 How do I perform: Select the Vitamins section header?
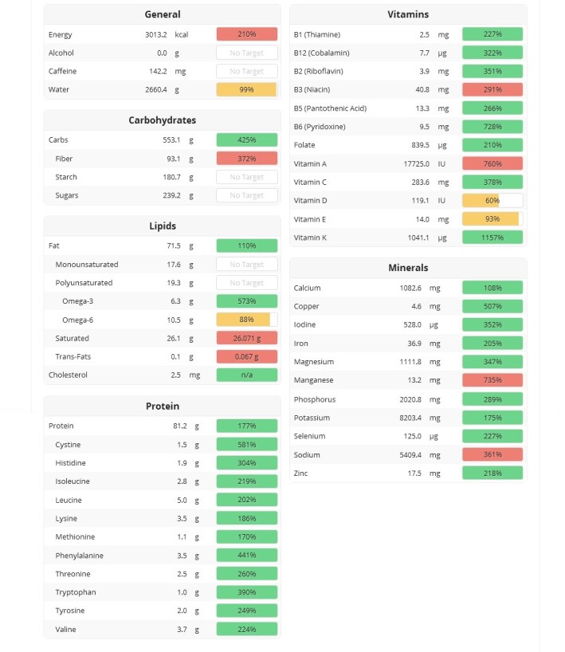(x=408, y=14)
